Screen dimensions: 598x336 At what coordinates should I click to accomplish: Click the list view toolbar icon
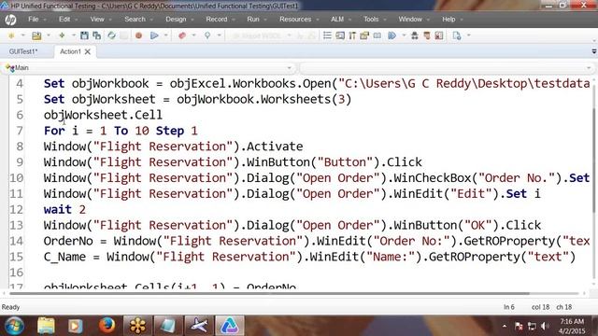(327, 35)
